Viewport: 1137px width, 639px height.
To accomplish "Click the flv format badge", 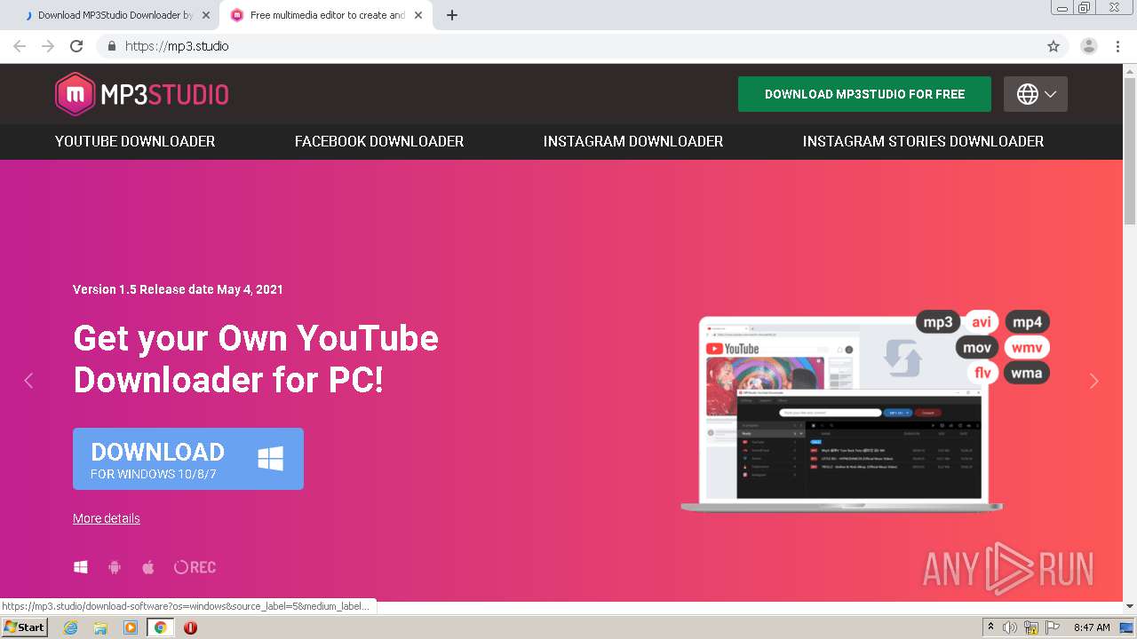I will coord(982,373).
